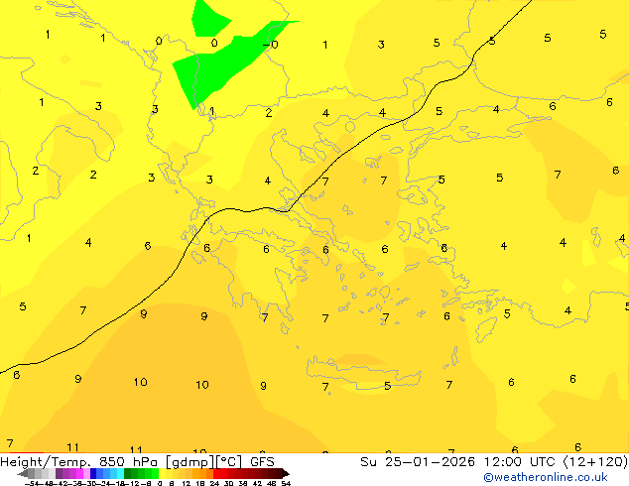Viewport: 629px width, 486px height.
Task: Click the gray left arrow end of legend
Action: coord(23,473)
